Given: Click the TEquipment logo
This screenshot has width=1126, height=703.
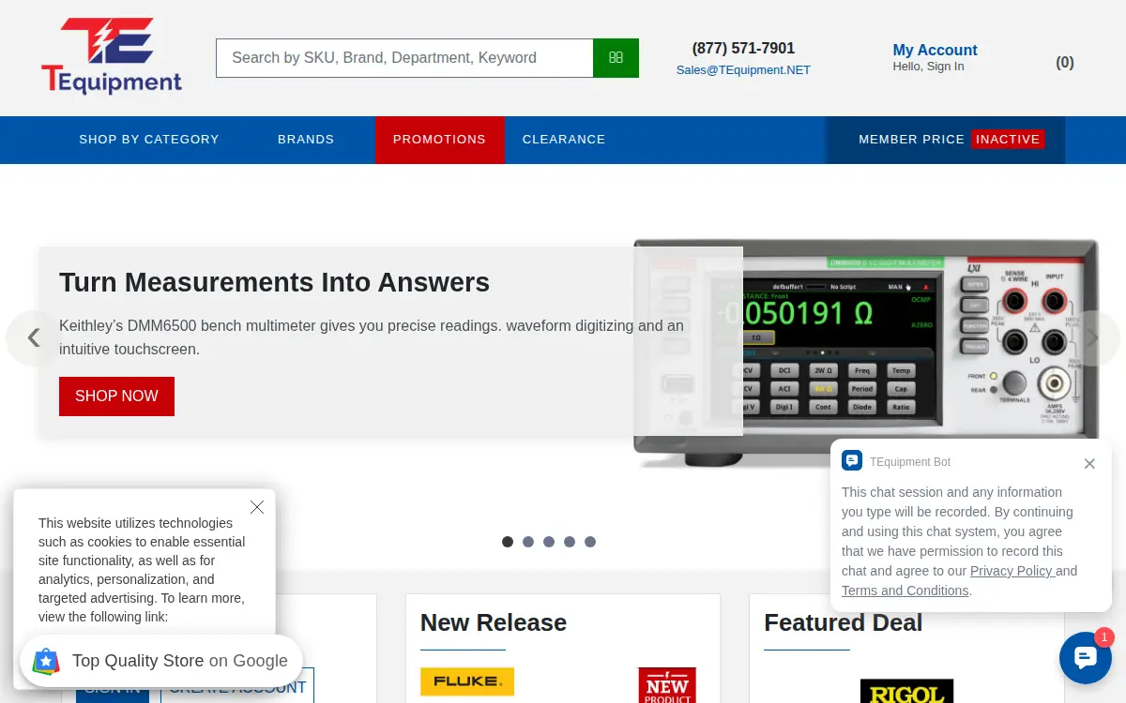Looking at the screenshot, I should [x=112, y=56].
